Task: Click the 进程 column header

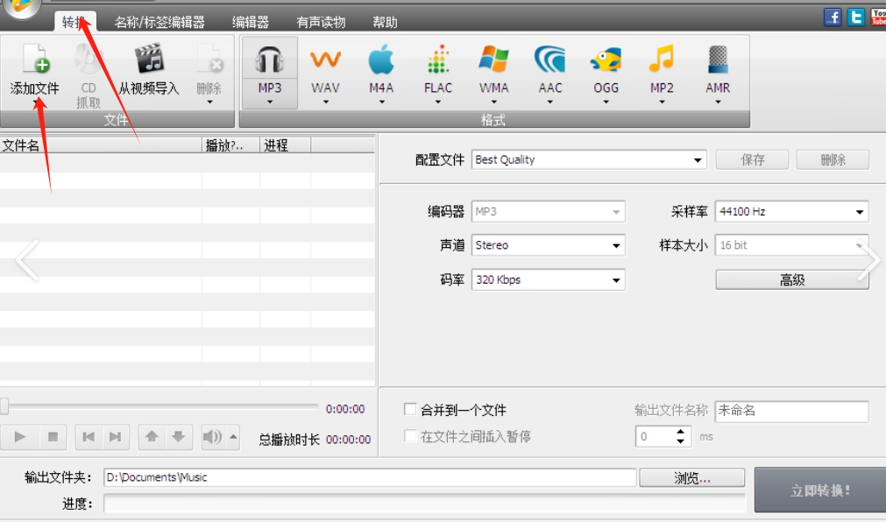Action: 285,145
